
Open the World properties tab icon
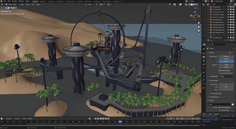pyautogui.click(x=204, y=68)
